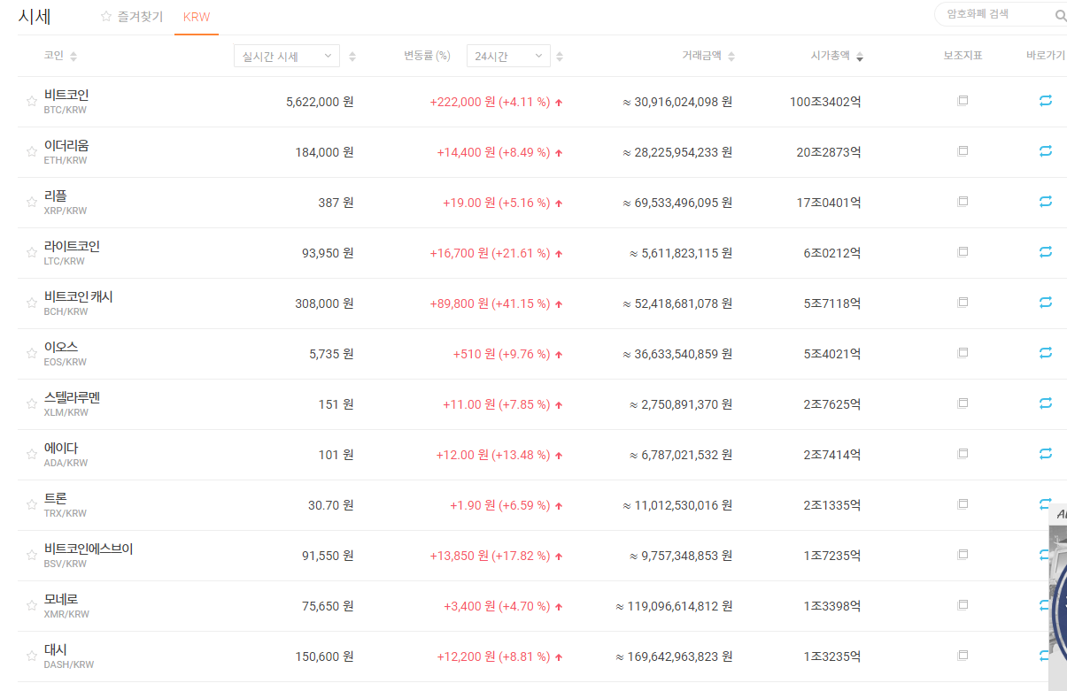Viewport: 1067px width, 691px height.
Task: Star the TRX/KRW row
Action: (32, 505)
